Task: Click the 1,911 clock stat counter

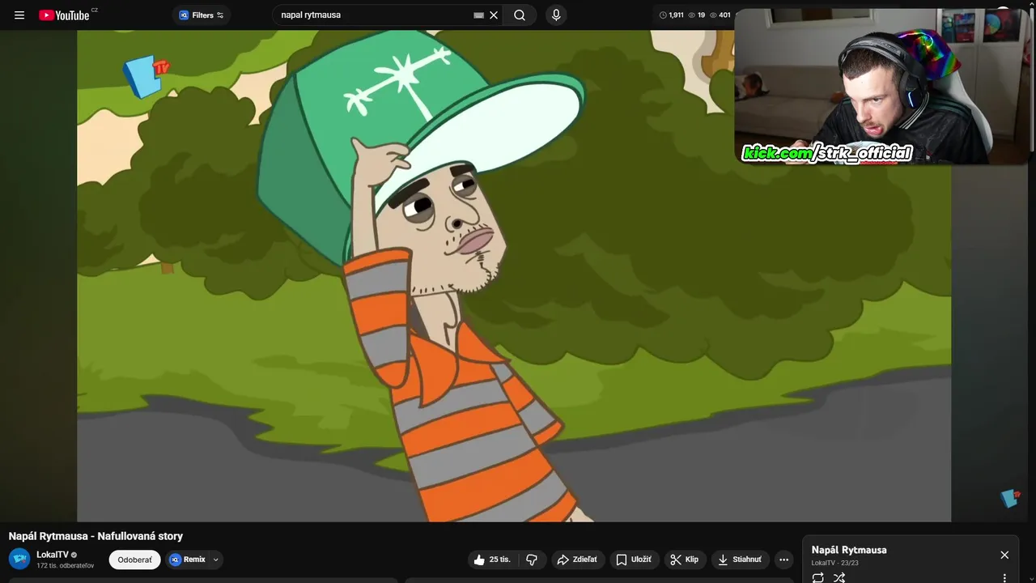Action: [x=671, y=15]
